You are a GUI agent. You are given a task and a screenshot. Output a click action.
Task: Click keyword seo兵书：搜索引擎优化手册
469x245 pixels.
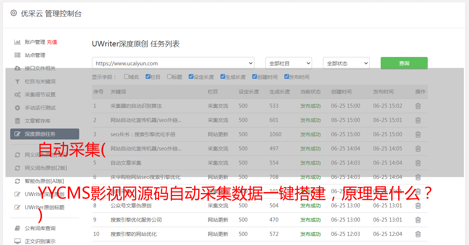(143, 134)
